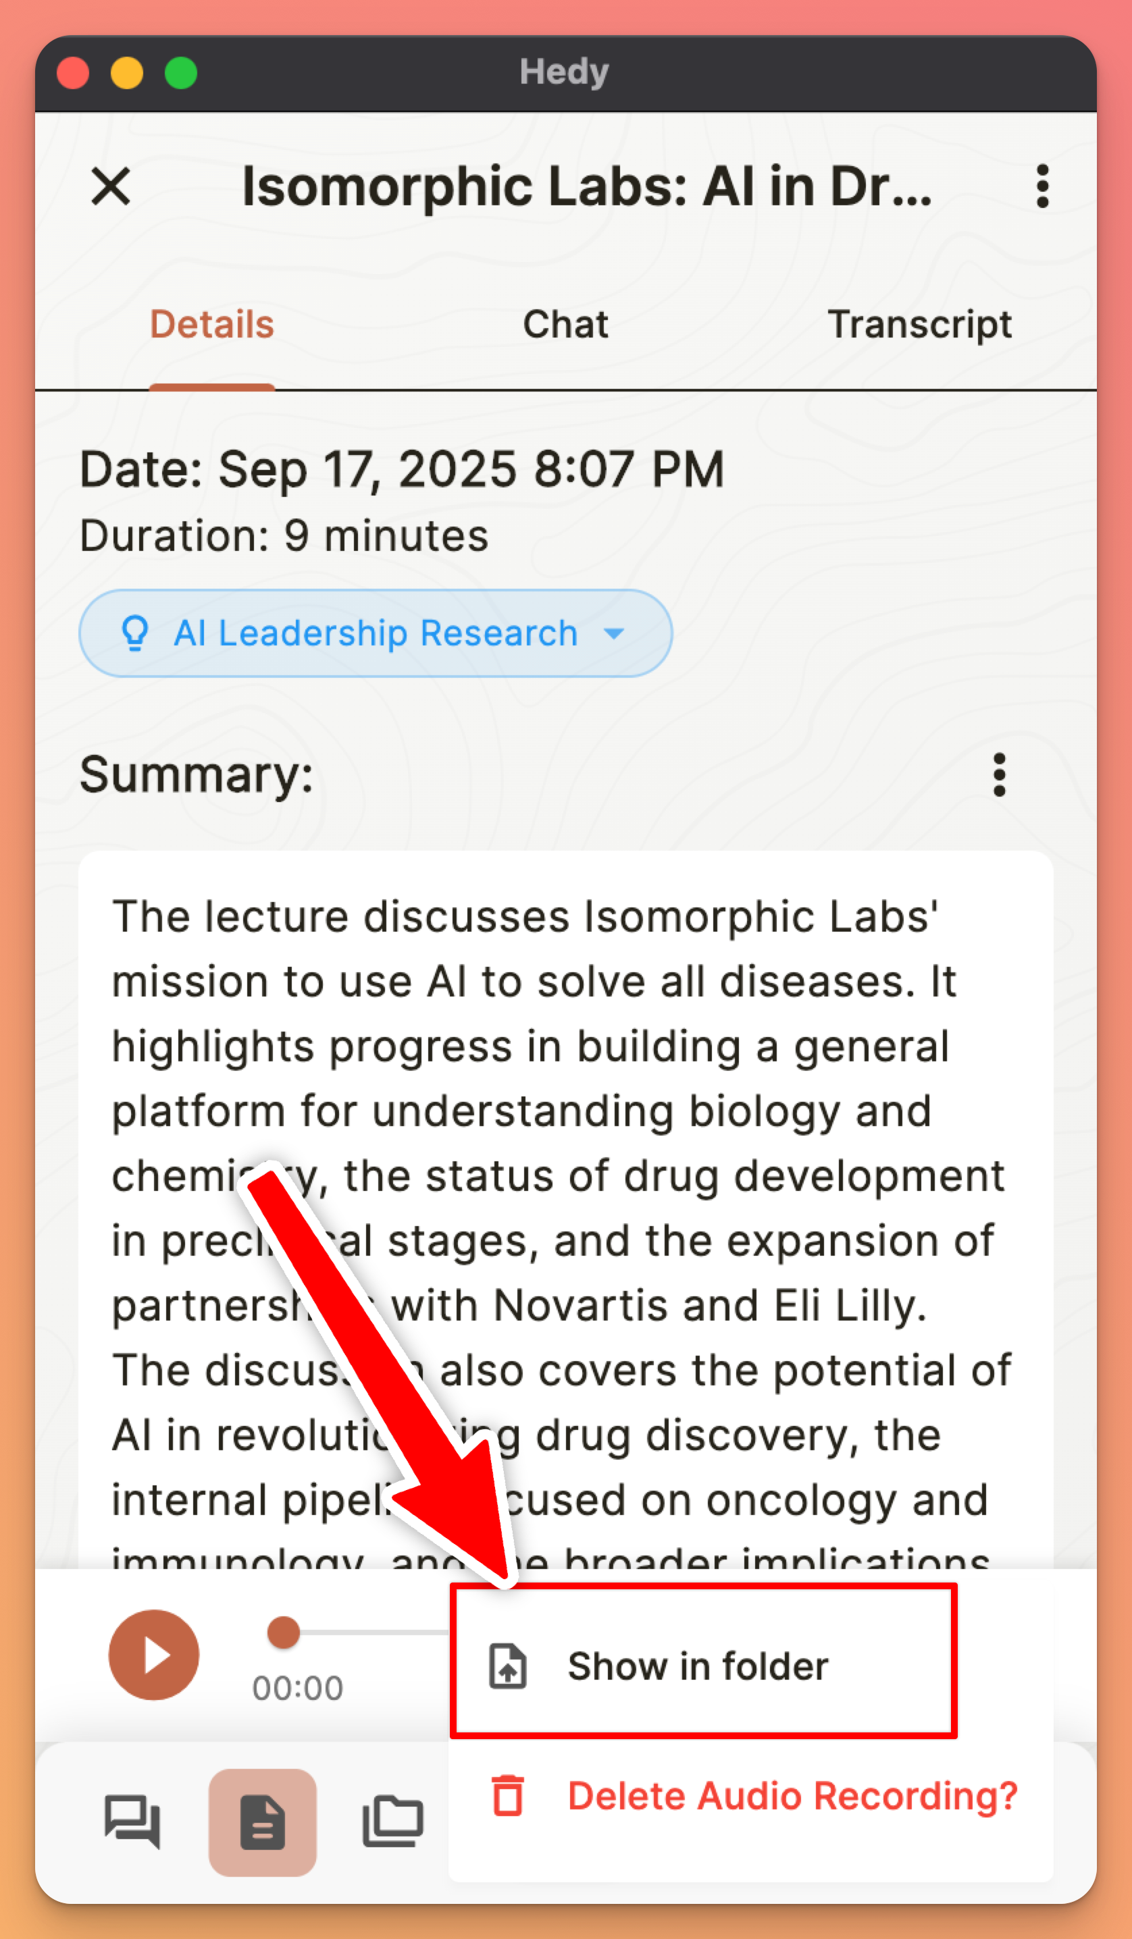Screen dimensions: 1132x1939
Task: Switch to the Chat tab
Action: click(x=565, y=324)
